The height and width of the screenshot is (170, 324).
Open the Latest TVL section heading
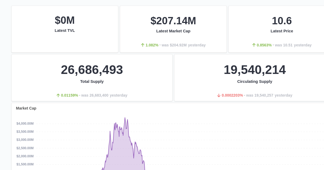[65, 30]
